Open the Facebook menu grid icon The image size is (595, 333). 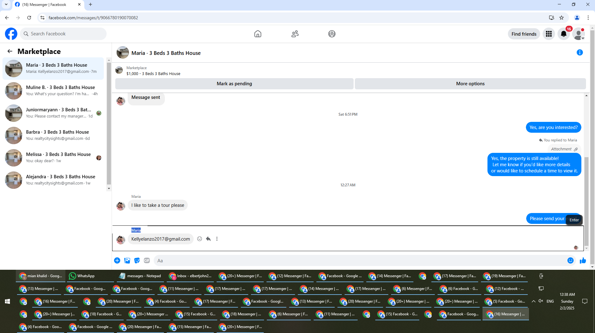coord(549,34)
